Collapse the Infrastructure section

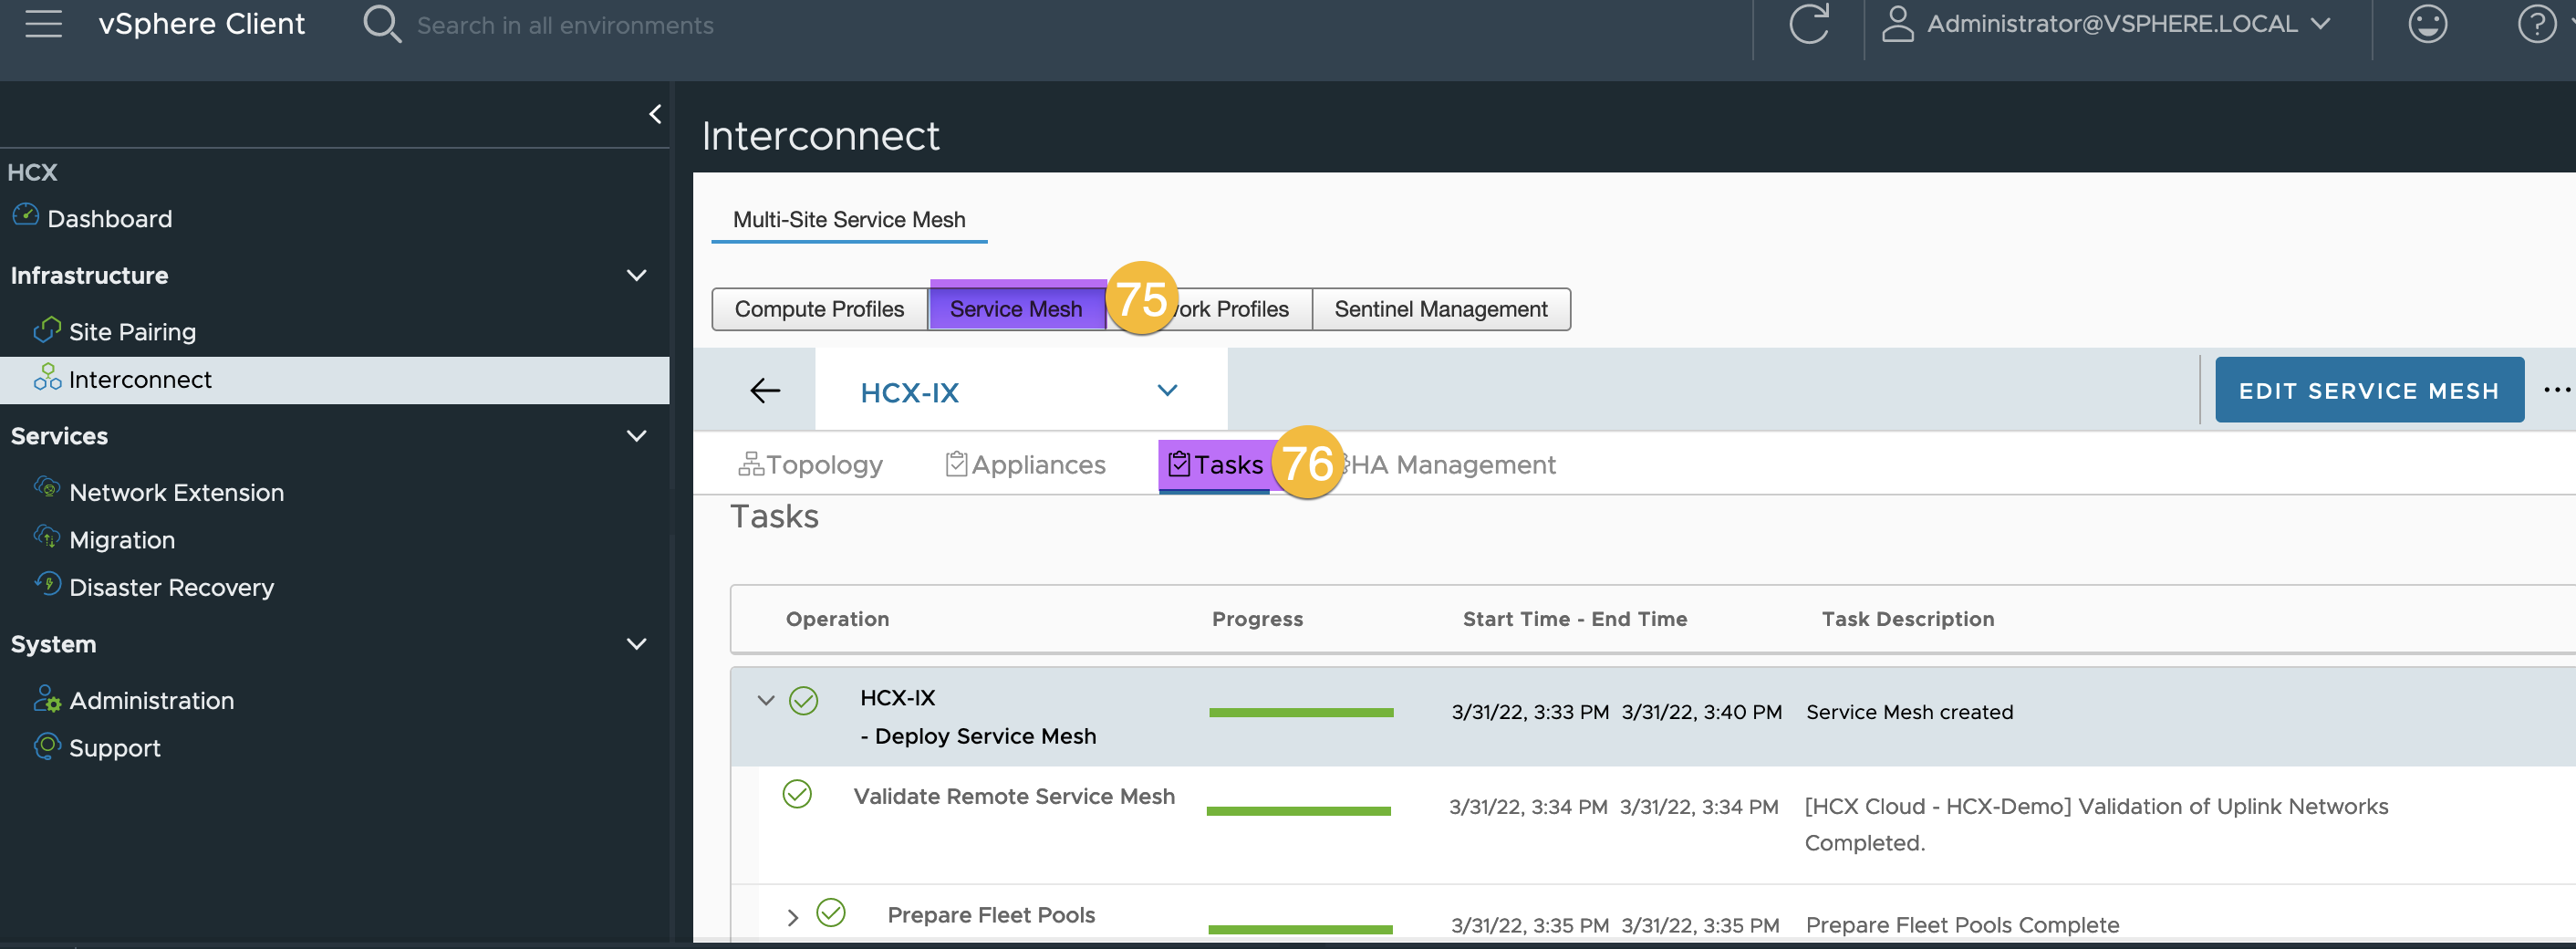pyautogui.click(x=636, y=275)
